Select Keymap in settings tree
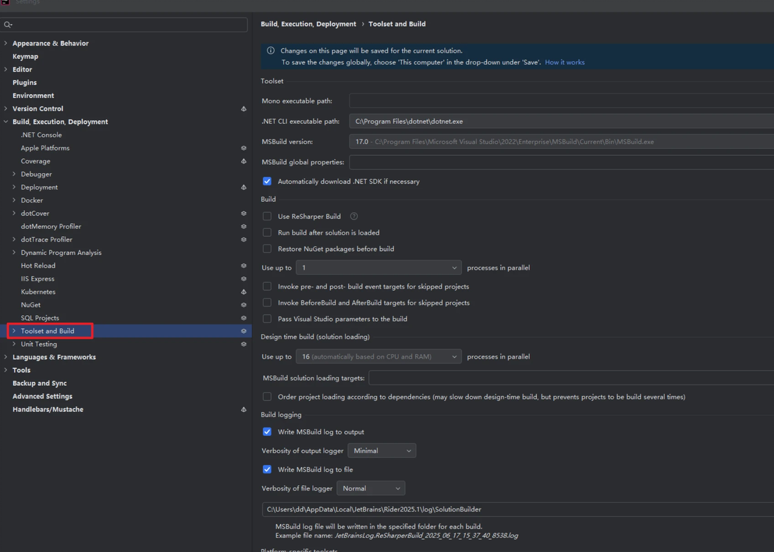774x552 pixels. [x=25, y=56]
